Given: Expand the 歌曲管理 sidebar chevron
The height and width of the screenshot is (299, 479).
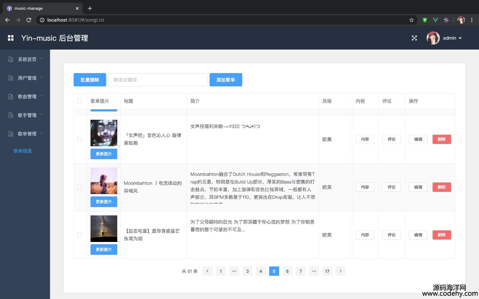Looking at the screenshot, I should coord(42,96).
